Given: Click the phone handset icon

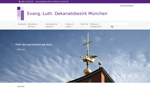Looking at the screenshot, I should click(x=19, y=1).
